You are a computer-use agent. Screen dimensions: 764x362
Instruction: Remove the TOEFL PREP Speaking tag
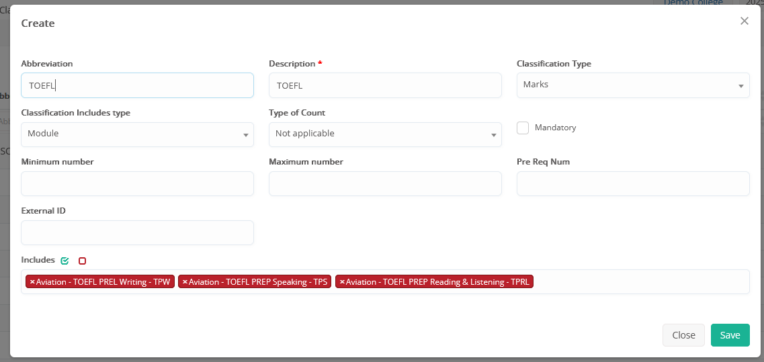click(185, 282)
